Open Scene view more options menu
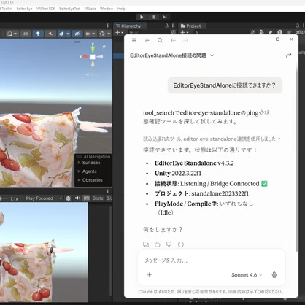Screen dimensions: 305x305 click(108, 26)
